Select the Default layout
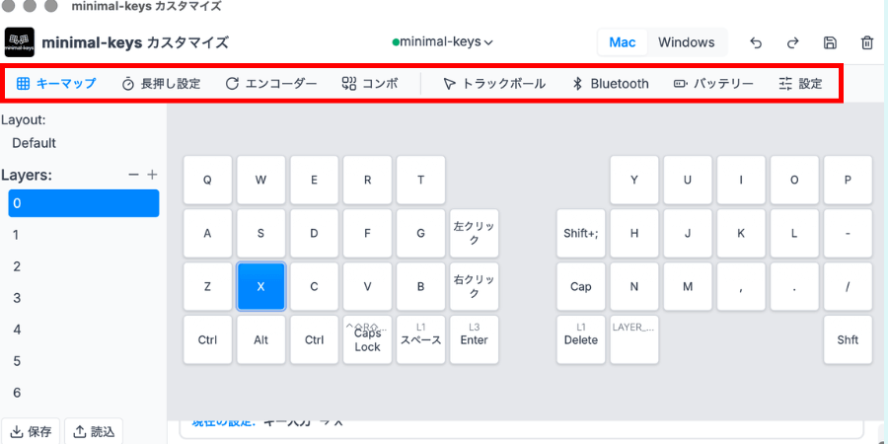 [x=34, y=143]
